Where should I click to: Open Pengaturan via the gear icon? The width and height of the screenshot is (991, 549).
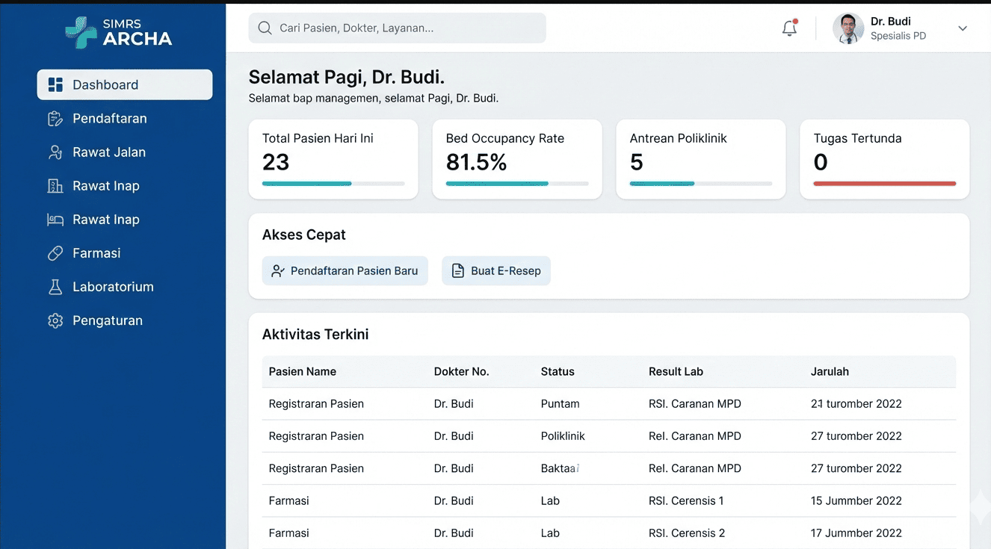tap(55, 320)
